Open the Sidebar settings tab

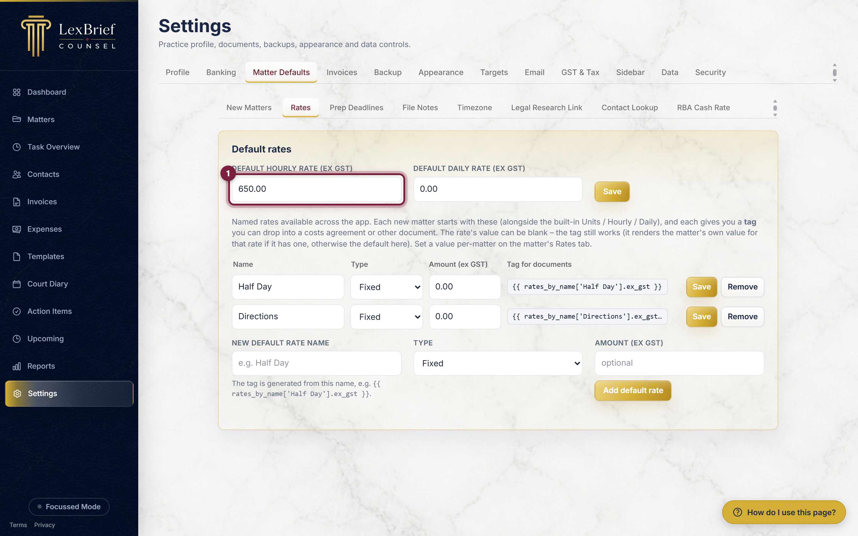pos(630,72)
